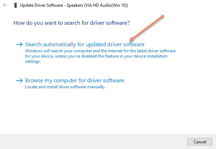
Task: Select Browse my computer for driver software
Action: (74, 81)
